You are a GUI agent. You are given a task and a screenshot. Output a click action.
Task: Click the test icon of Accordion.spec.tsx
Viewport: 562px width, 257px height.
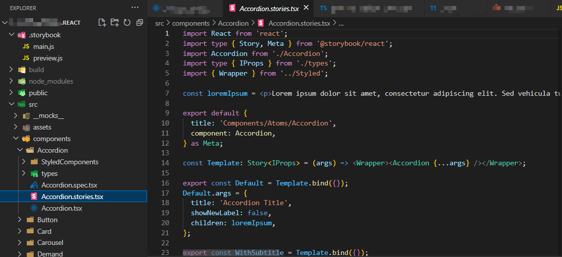[34, 185]
